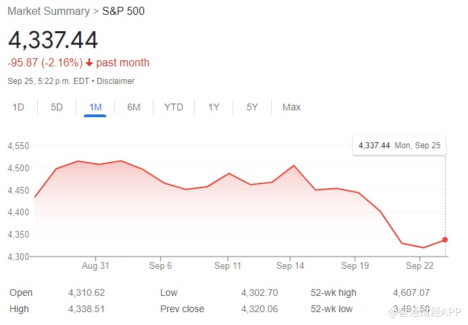Image resolution: width=468 pixels, height=325 pixels.
Task: Click the 52-wk high value 4,607.07
Action: [x=411, y=293]
